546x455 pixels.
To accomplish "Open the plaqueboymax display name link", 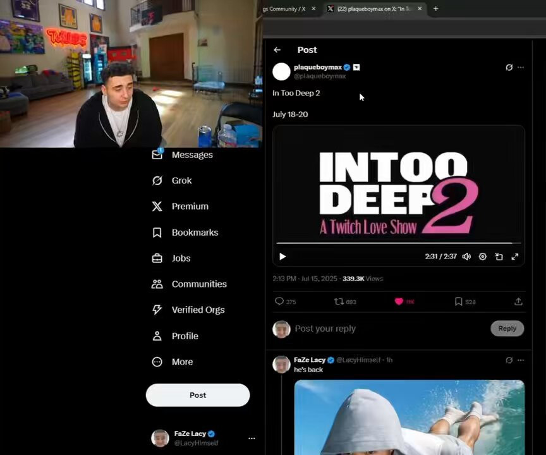I will (318, 67).
